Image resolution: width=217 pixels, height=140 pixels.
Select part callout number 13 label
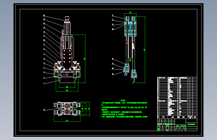click(44, 28)
